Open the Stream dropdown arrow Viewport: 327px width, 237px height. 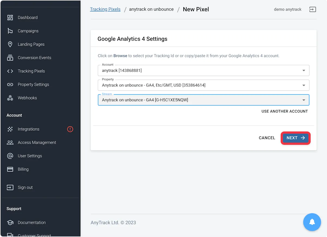(304, 100)
